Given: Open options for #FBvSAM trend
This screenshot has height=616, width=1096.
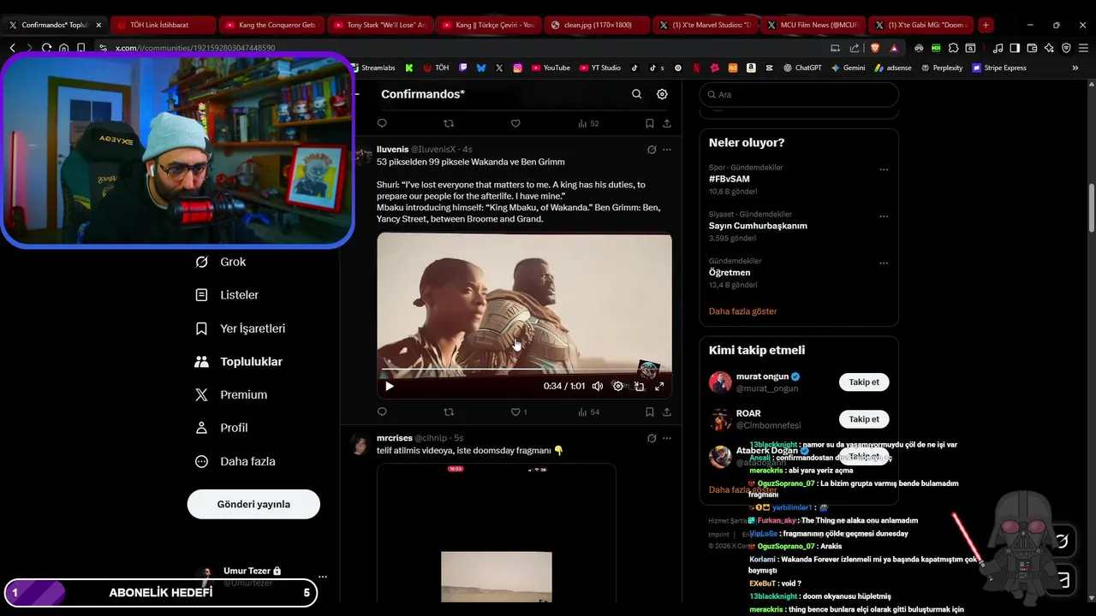Looking at the screenshot, I should pyautogui.click(x=884, y=169).
